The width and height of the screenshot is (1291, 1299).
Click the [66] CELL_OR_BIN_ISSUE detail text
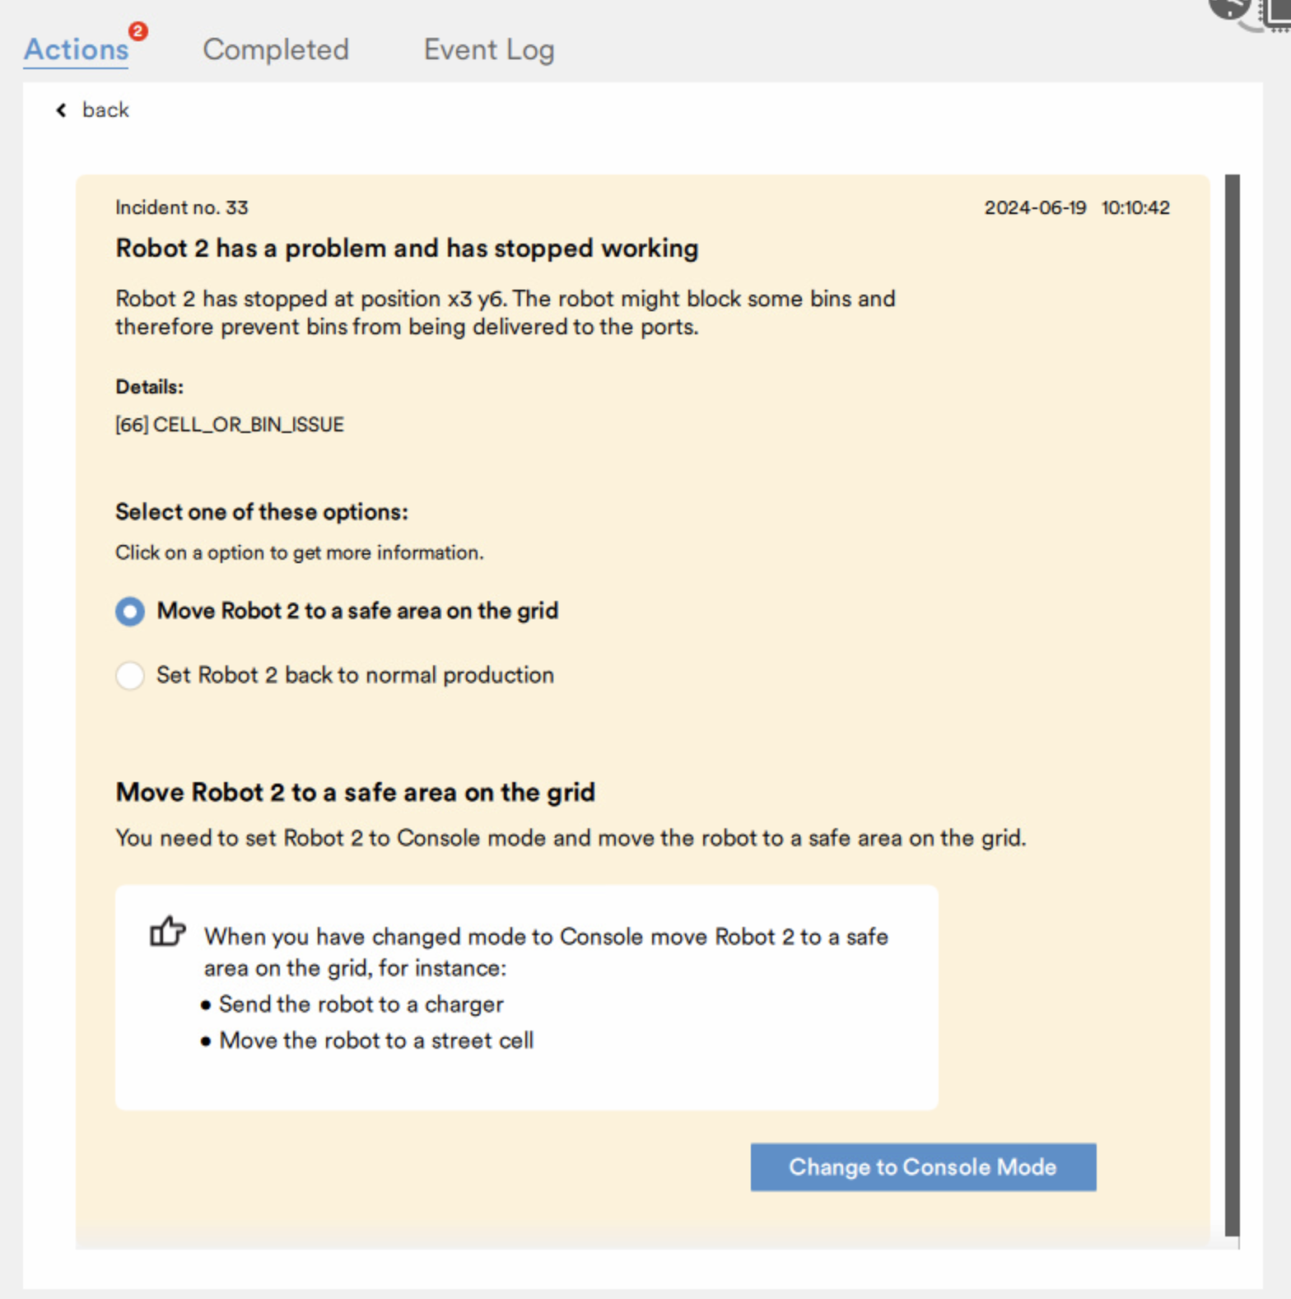[x=230, y=425]
